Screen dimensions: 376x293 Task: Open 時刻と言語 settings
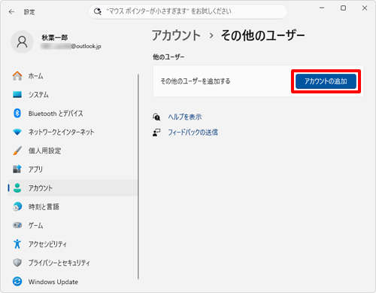click(73, 206)
